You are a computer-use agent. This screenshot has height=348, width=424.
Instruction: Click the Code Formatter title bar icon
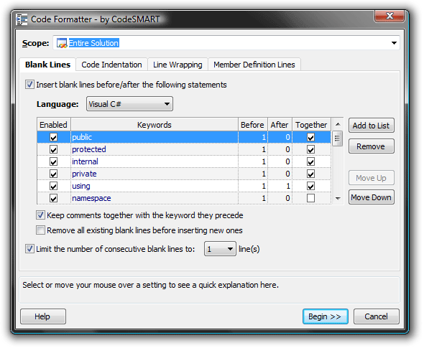point(22,19)
